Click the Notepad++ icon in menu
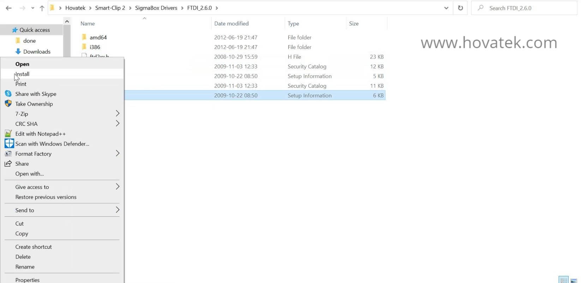This screenshot has height=283, width=581. click(8, 134)
